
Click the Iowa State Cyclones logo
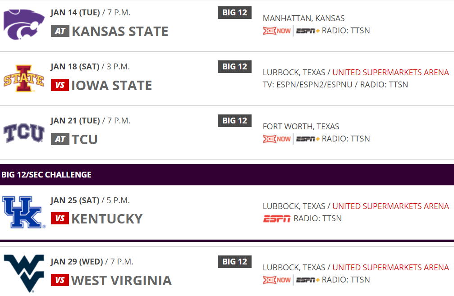point(24,79)
